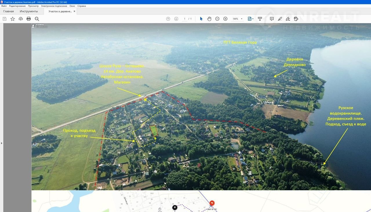Click the zoom in plus button
Image resolution: width=371 pixels, height=212 pixels.
tap(225, 19)
